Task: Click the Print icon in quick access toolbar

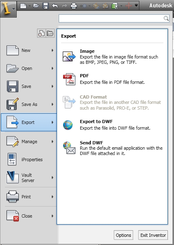Action: (74, 6)
